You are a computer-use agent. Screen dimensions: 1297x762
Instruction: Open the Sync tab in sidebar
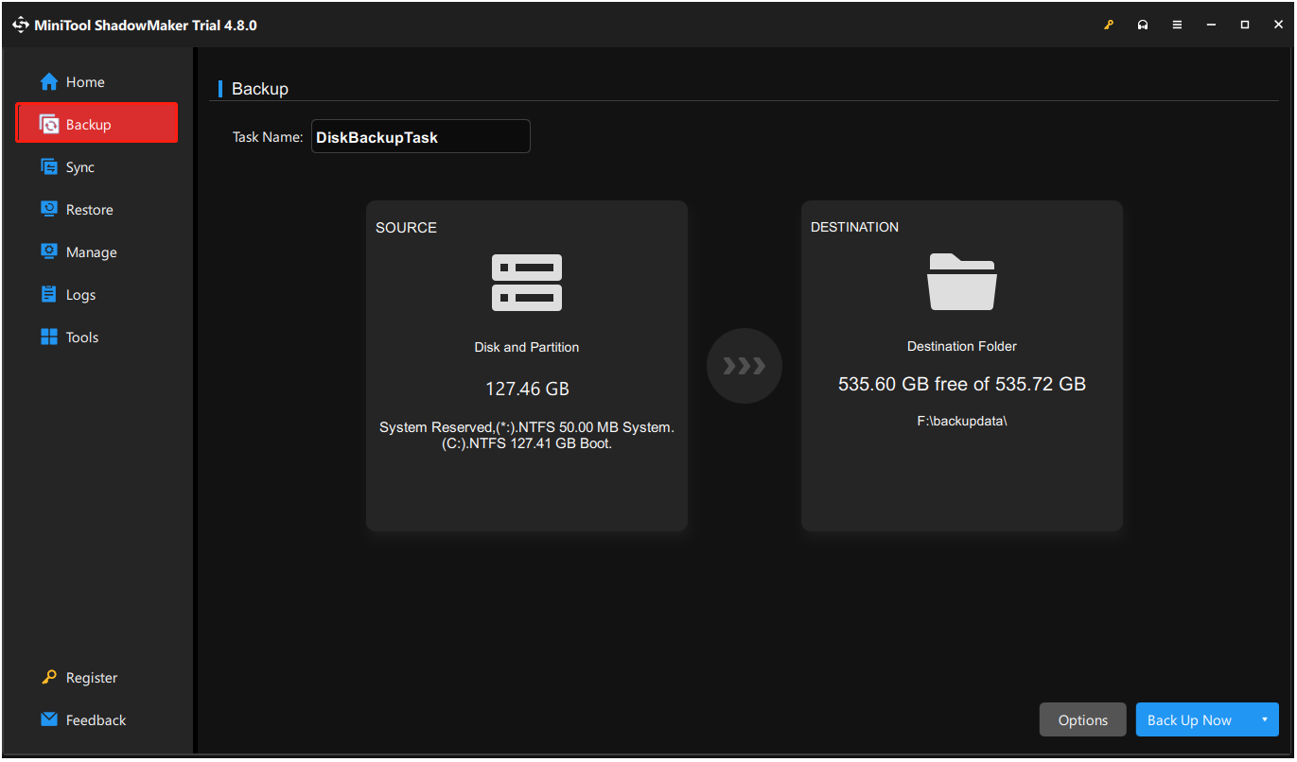[x=80, y=166]
